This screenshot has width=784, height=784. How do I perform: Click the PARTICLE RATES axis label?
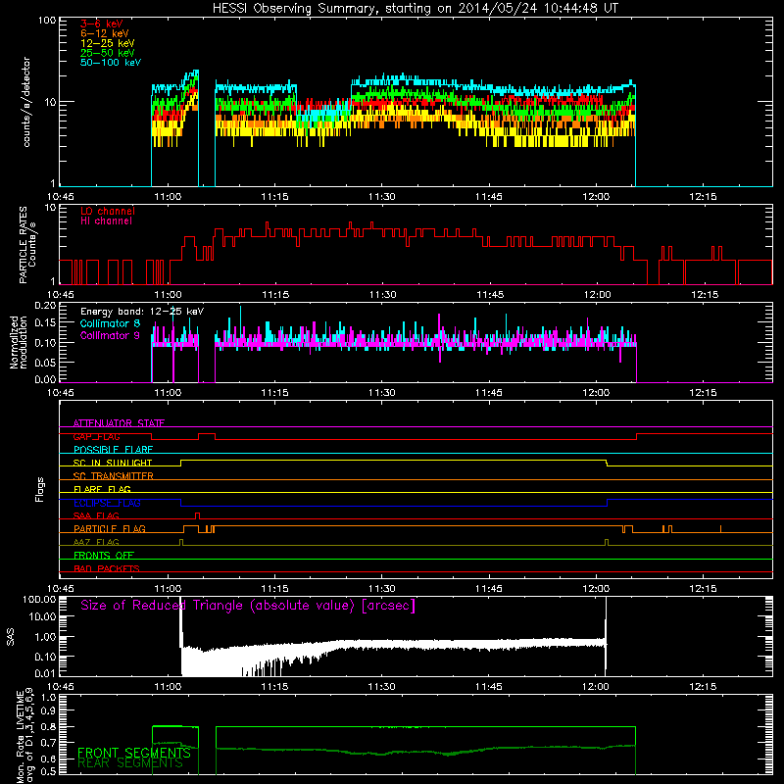[x=27, y=245]
